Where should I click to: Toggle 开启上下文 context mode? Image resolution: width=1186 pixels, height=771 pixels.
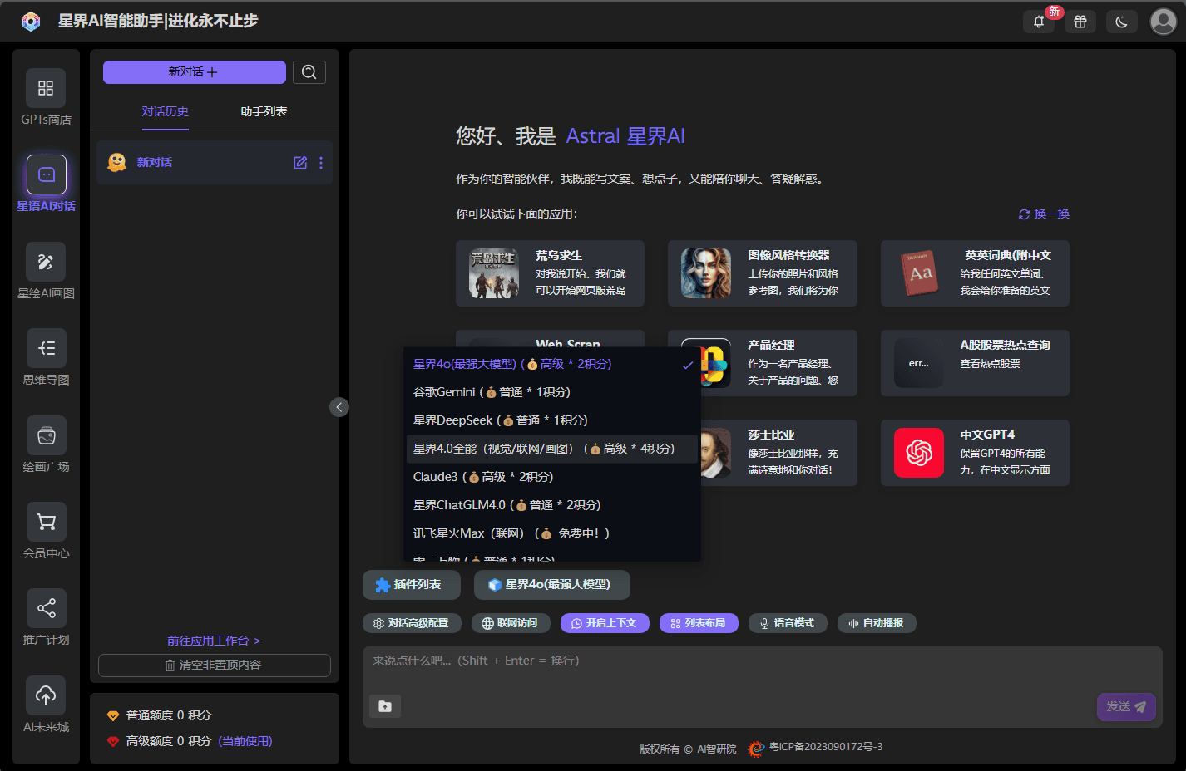pos(605,623)
